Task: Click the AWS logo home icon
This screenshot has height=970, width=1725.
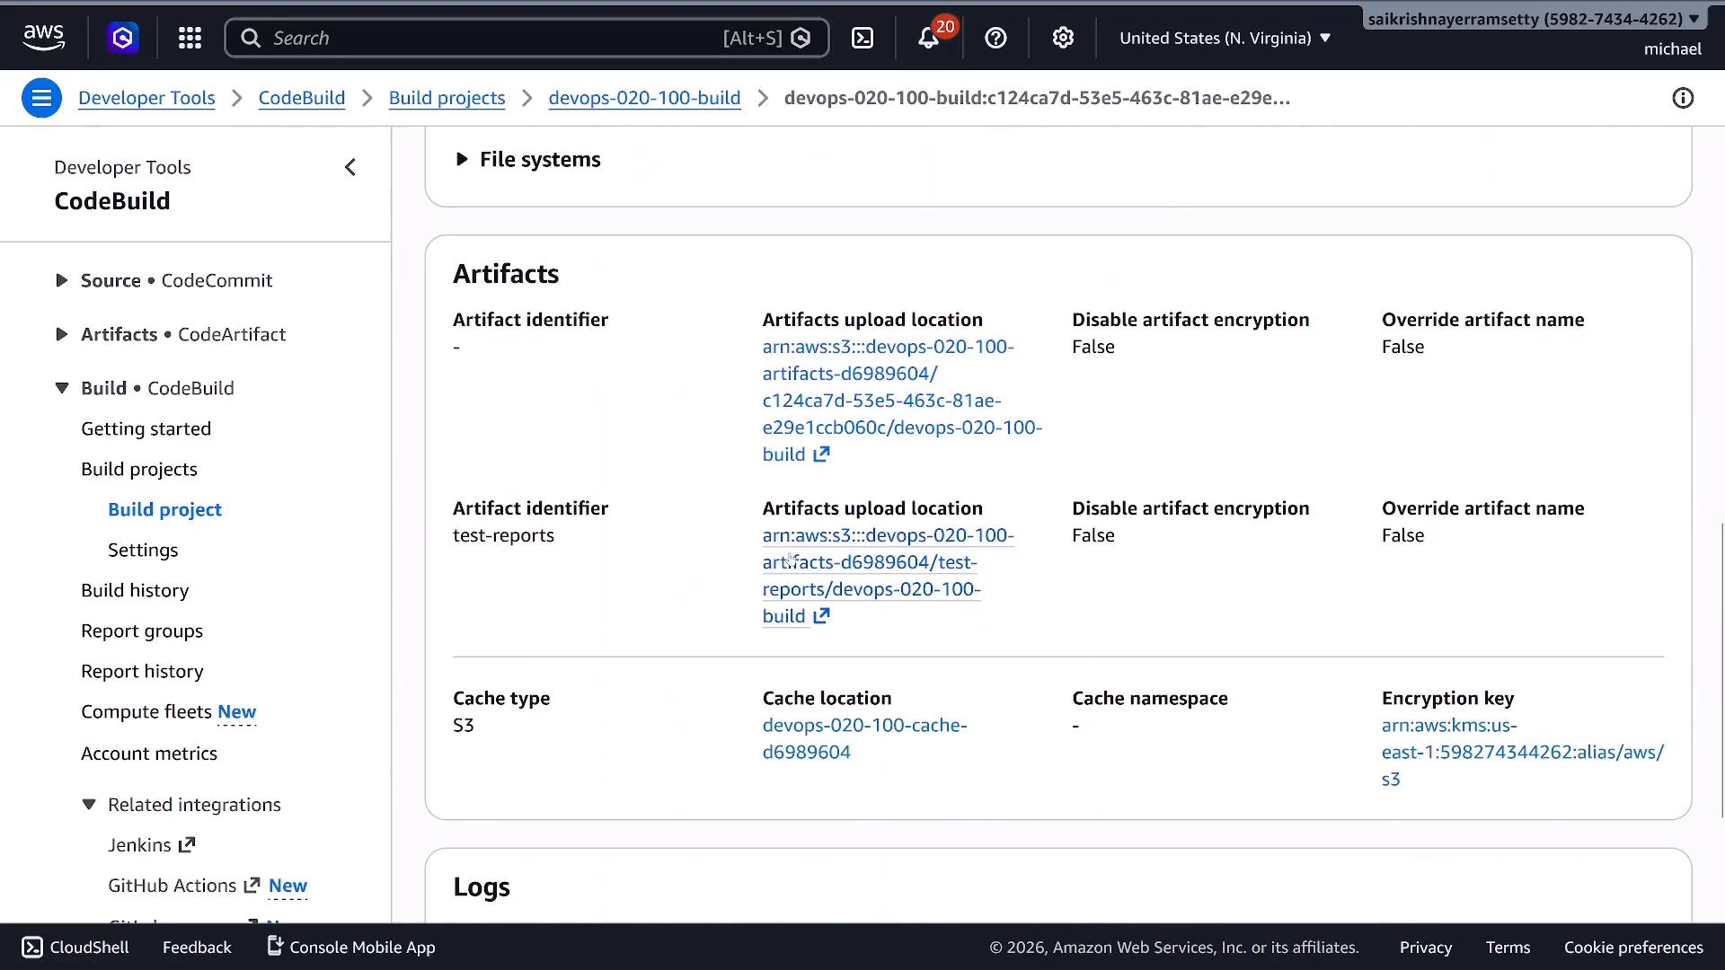Action: 43,38
